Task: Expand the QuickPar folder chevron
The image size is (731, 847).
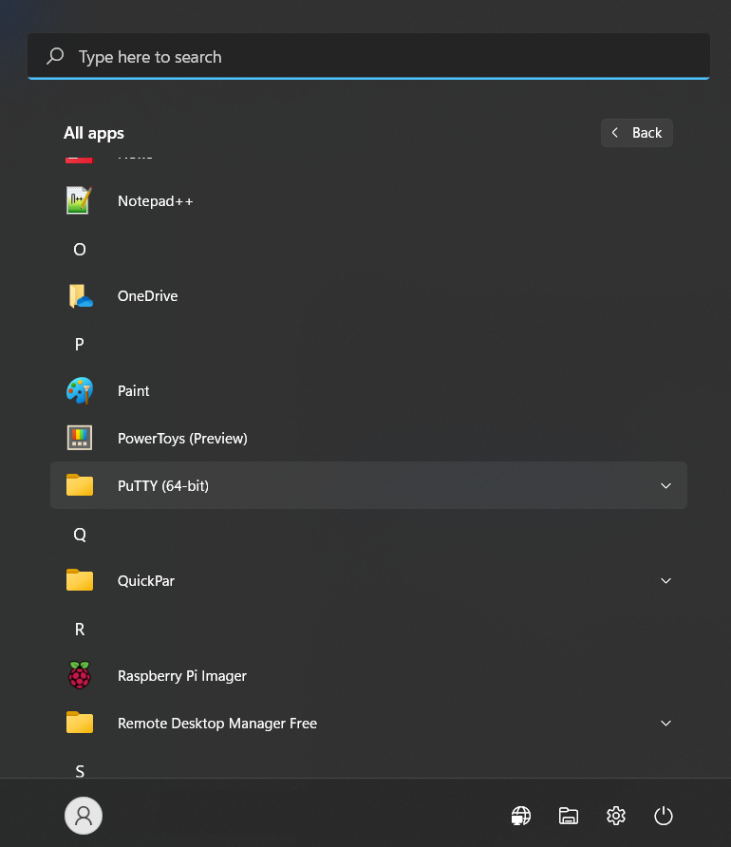Action: click(665, 581)
